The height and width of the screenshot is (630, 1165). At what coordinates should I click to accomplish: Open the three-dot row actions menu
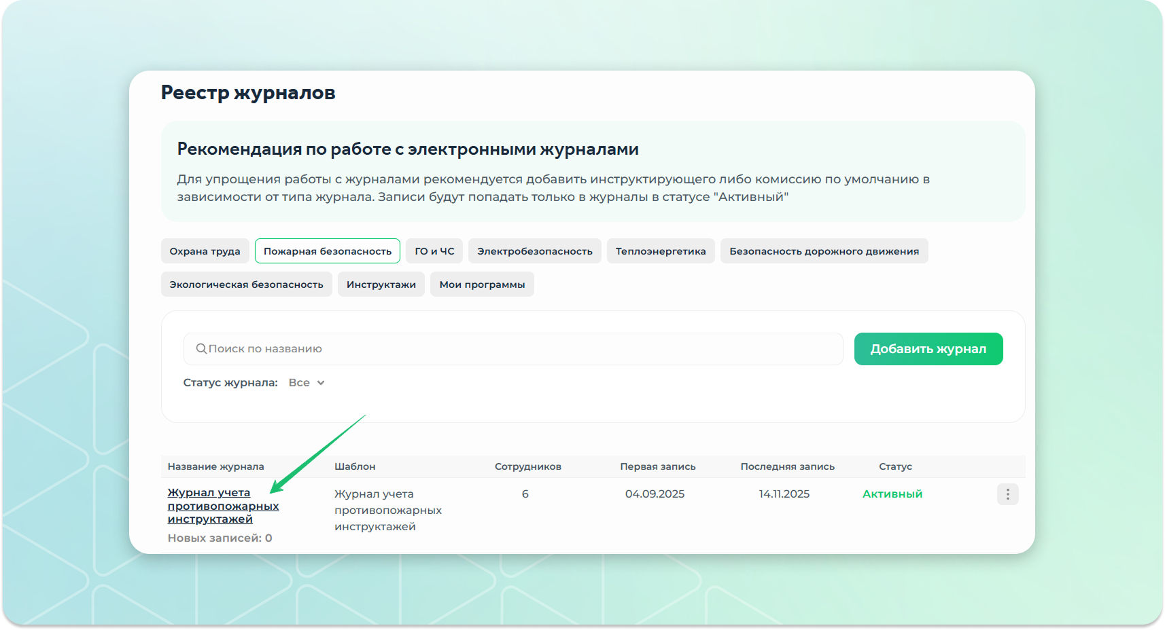(x=1007, y=495)
